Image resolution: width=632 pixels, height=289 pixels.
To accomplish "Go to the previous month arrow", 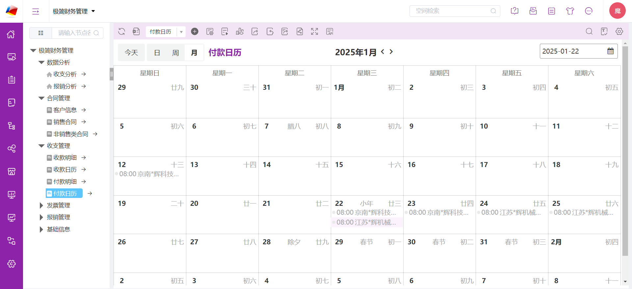I will (x=382, y=52).
